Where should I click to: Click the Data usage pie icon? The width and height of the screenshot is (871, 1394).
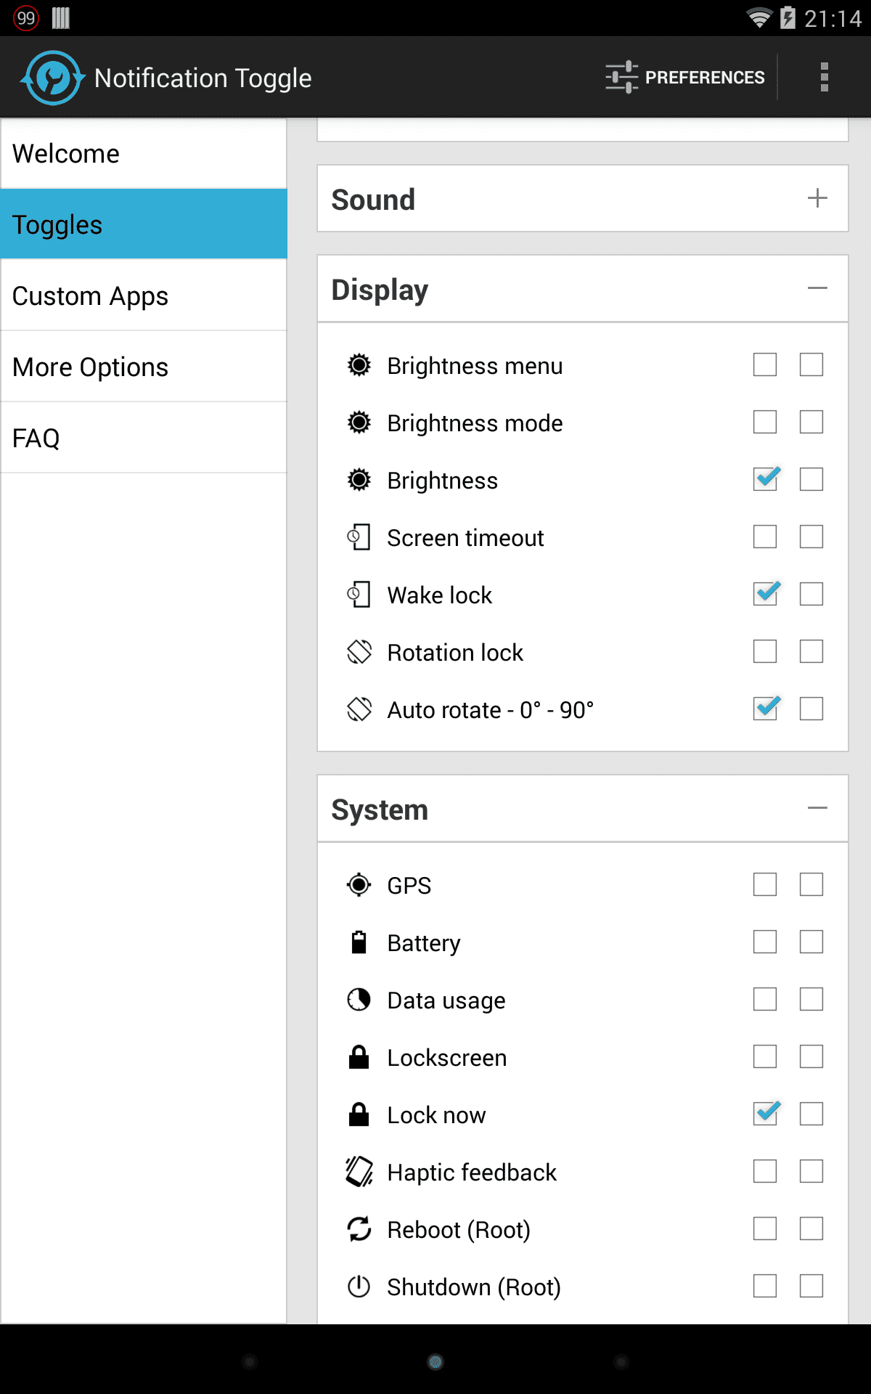click(359, 1000)
